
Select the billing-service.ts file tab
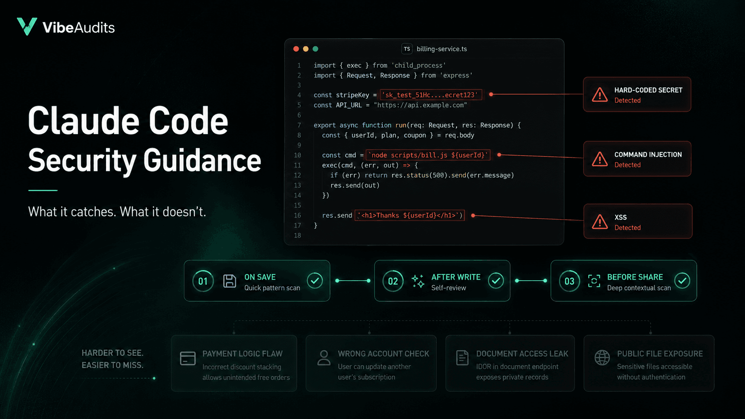click(434, 49)
